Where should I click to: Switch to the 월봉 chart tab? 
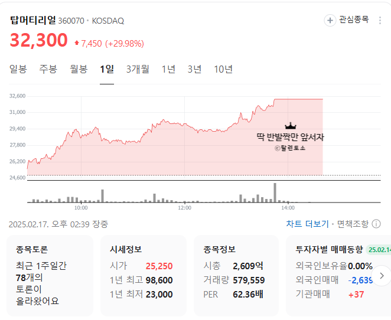79,69
